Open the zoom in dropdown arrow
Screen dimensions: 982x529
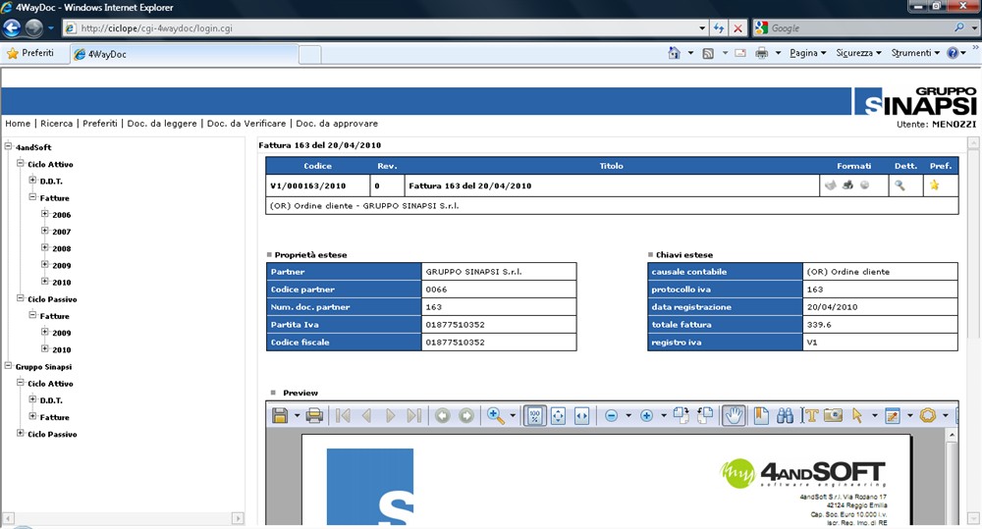click(663, 416)
